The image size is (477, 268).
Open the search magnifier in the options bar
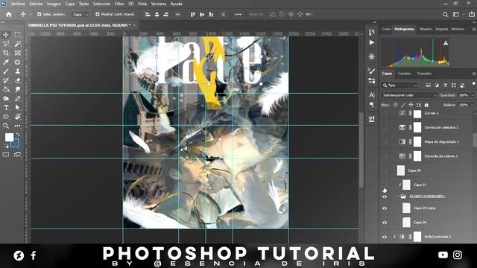(x=445, y=14)
